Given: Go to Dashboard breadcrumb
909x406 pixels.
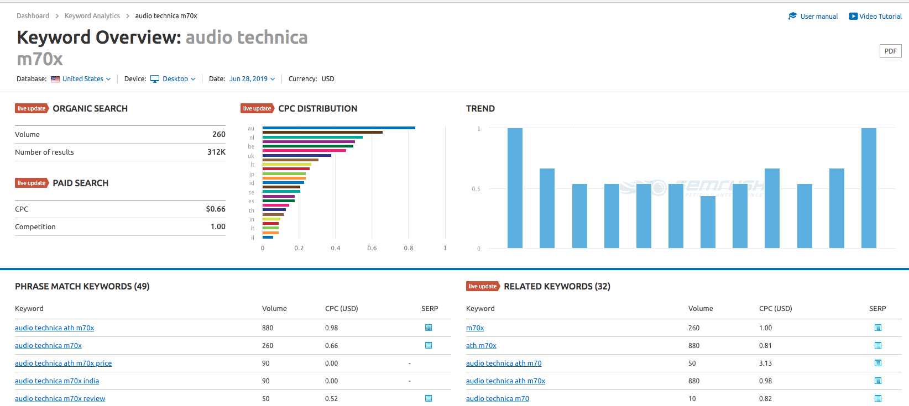Looking at the screenshot, I should point(33,16).
